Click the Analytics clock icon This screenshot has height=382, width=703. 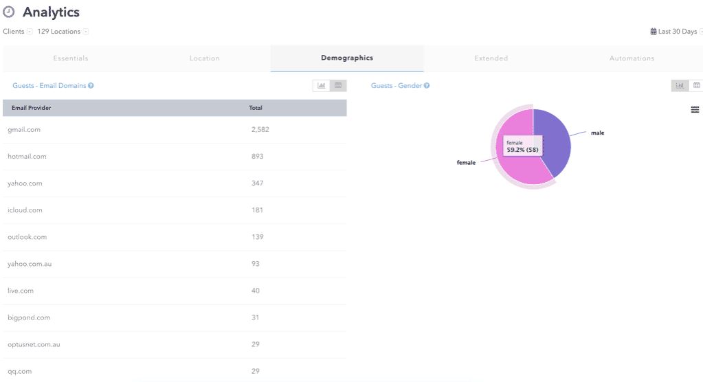pyautogui.click(x=8, y=12)
